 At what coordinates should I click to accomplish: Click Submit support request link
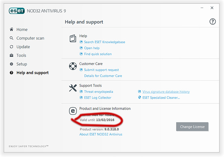pos(101,70)
